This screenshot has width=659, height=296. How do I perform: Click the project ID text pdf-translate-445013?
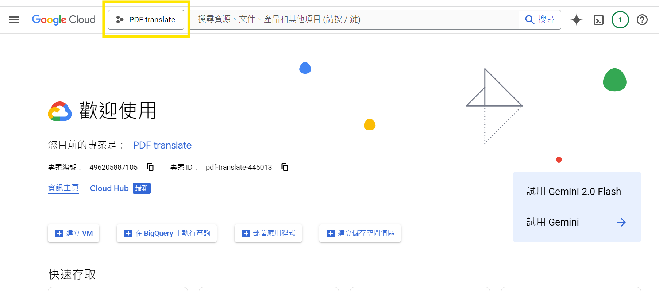[239, 167]
